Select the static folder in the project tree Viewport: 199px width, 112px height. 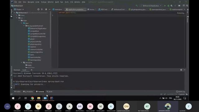pos(29,65)
